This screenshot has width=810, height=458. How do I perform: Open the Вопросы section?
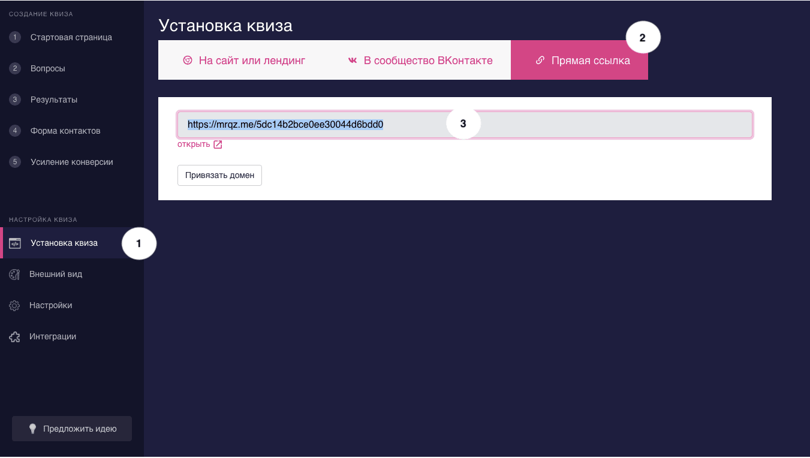48,68
